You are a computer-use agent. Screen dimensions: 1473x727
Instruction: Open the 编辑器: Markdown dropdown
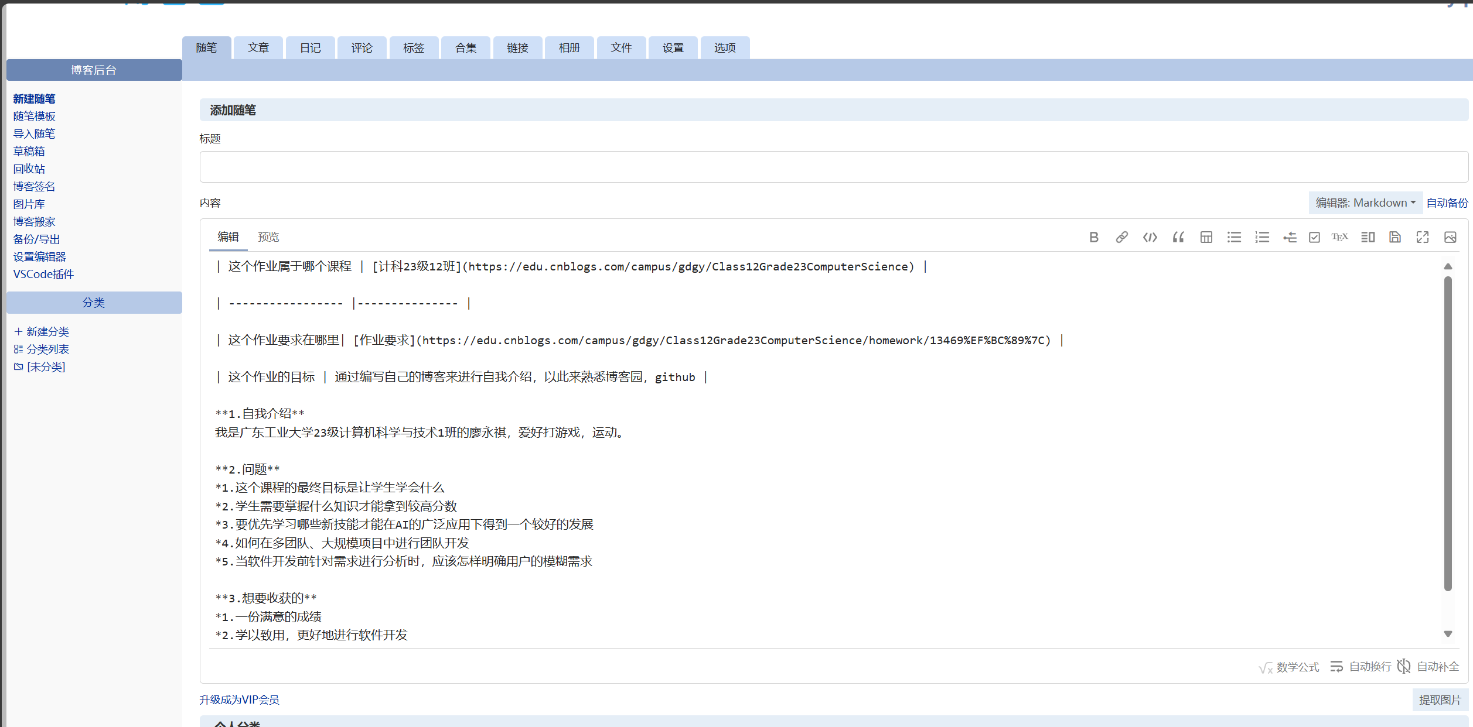click(x=1365, y=203)
